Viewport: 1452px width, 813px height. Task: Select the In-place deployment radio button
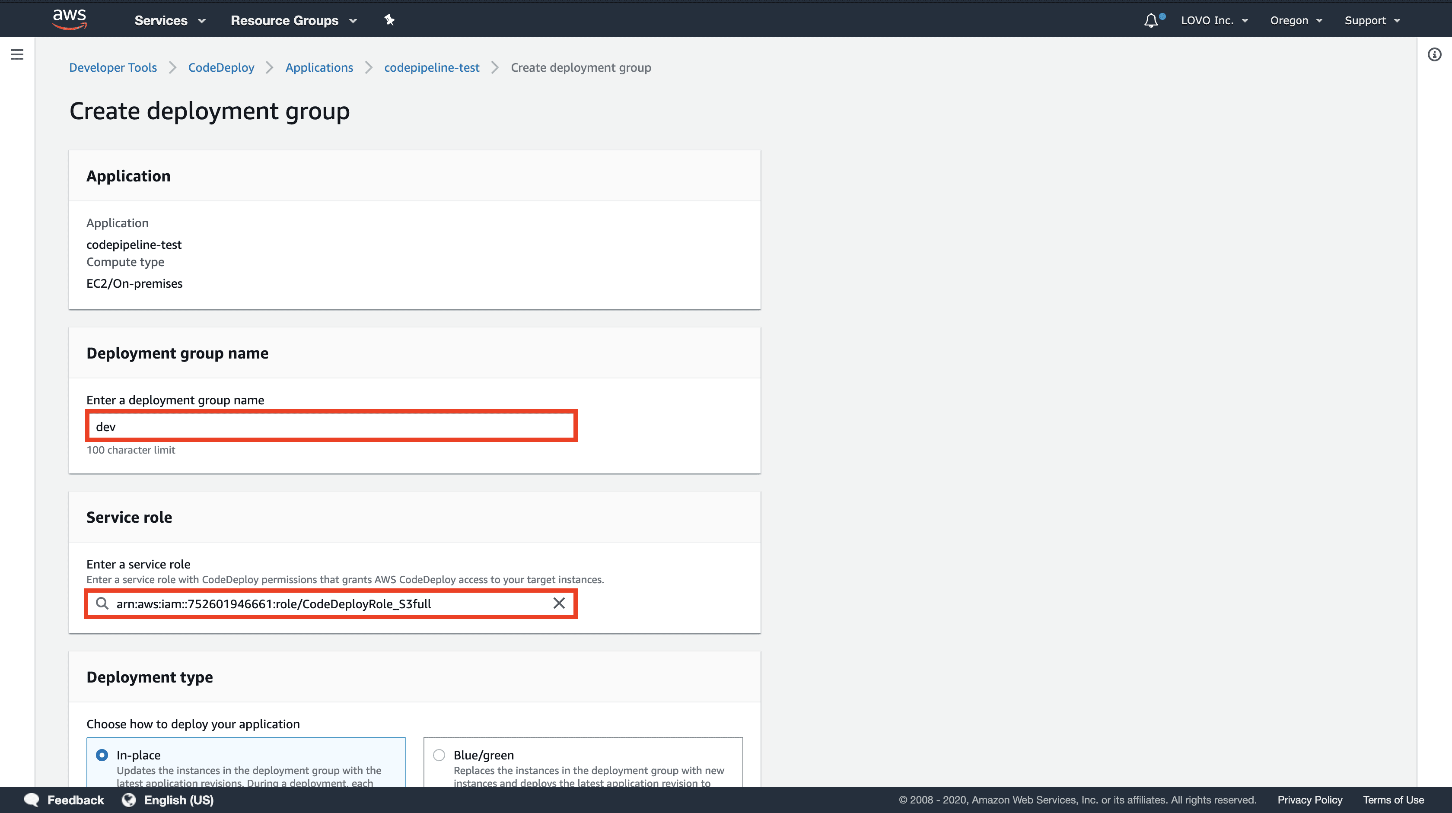(x=101, y=754)
